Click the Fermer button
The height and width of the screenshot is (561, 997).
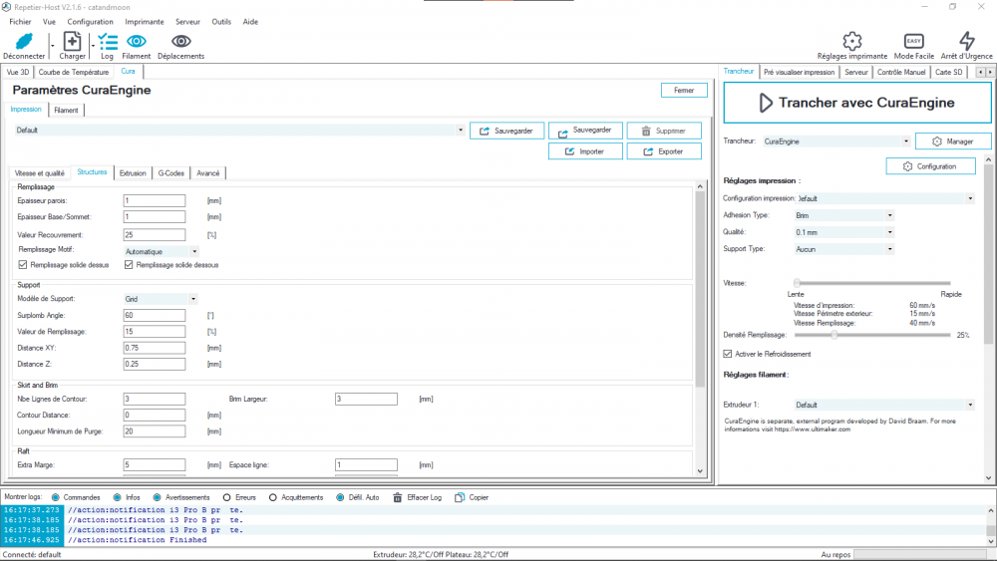684,91
